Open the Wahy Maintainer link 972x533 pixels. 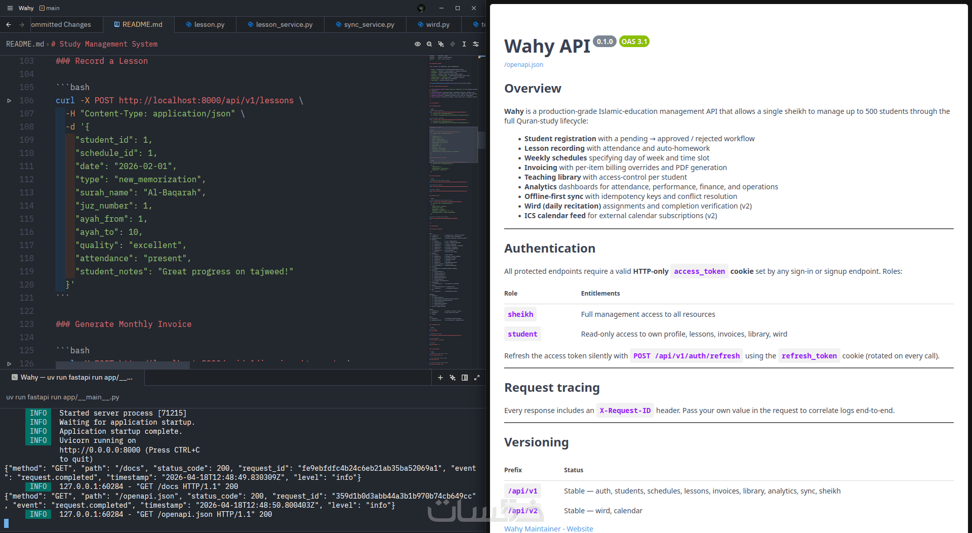click(x=532, y=528)
